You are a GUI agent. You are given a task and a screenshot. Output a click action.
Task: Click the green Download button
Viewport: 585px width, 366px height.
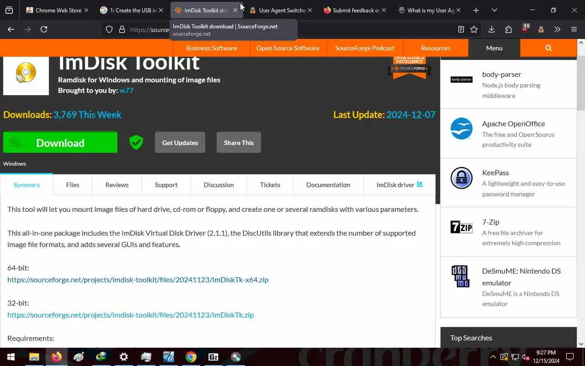click(x=60, y=142)
